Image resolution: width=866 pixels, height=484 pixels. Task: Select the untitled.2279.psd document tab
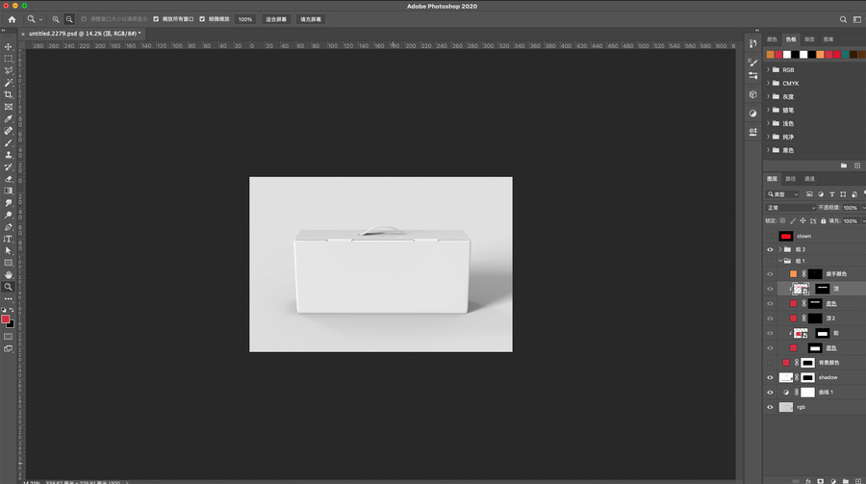pyautogui.click(x=85, y=34)
